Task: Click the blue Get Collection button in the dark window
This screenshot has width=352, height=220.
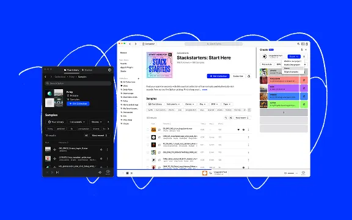Action: pyautogui.click(x=78, y=104)
